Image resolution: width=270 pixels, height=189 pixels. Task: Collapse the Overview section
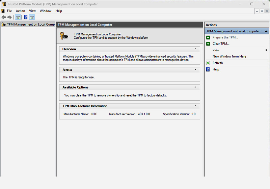(x=195, y=49)
